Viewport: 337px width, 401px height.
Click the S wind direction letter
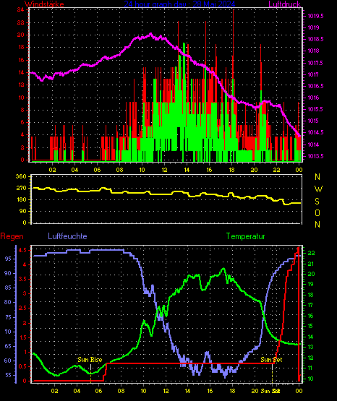317,202
